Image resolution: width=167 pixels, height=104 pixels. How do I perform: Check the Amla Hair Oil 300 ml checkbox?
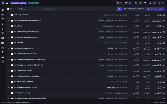12,71
